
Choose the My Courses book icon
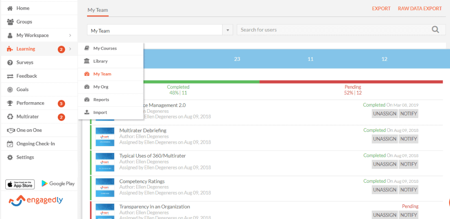click(x=87, y=48)
